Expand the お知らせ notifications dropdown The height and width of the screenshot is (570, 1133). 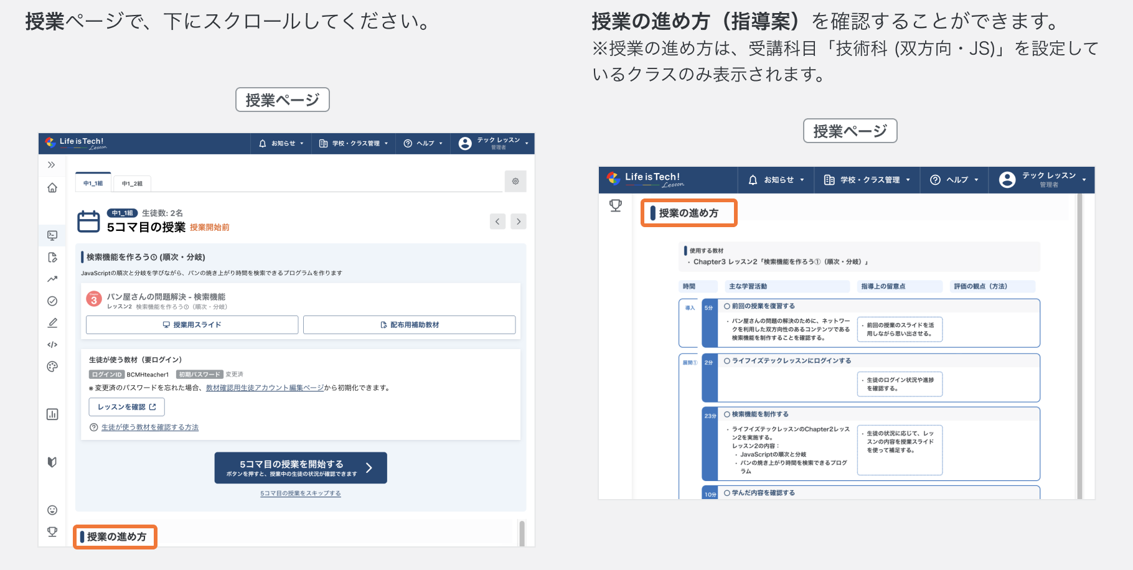tap(280, 143)
